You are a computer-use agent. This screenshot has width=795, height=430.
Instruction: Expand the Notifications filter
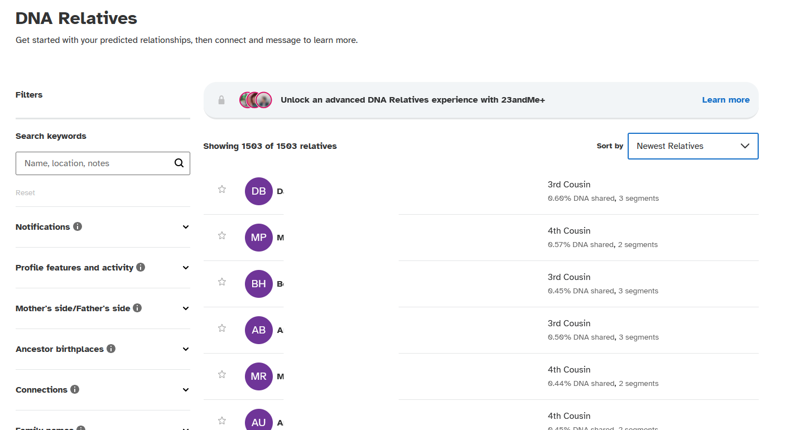click(x=186, y=227)
